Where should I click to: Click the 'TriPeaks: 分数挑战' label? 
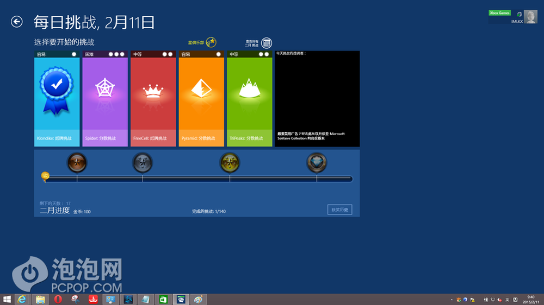[x=246, y=138]
